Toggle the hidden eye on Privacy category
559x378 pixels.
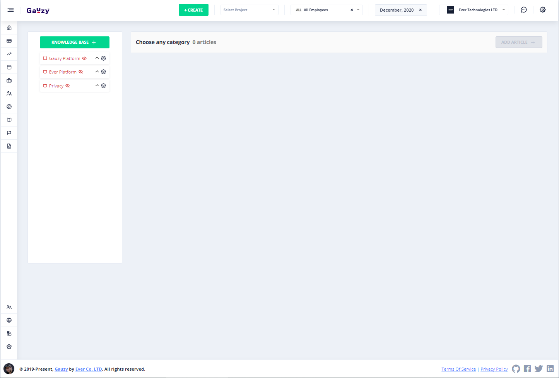coord(67,86)
